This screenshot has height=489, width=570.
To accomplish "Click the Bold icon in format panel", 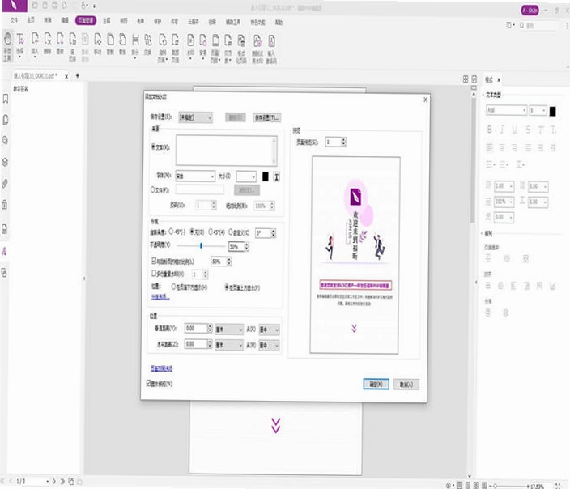I will (490, 130).
